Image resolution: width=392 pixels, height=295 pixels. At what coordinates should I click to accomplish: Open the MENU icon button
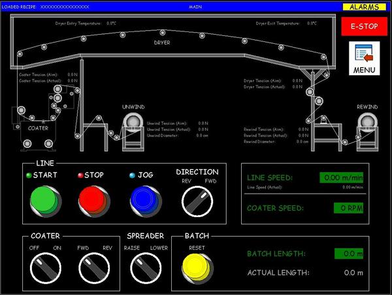(365, 58)
